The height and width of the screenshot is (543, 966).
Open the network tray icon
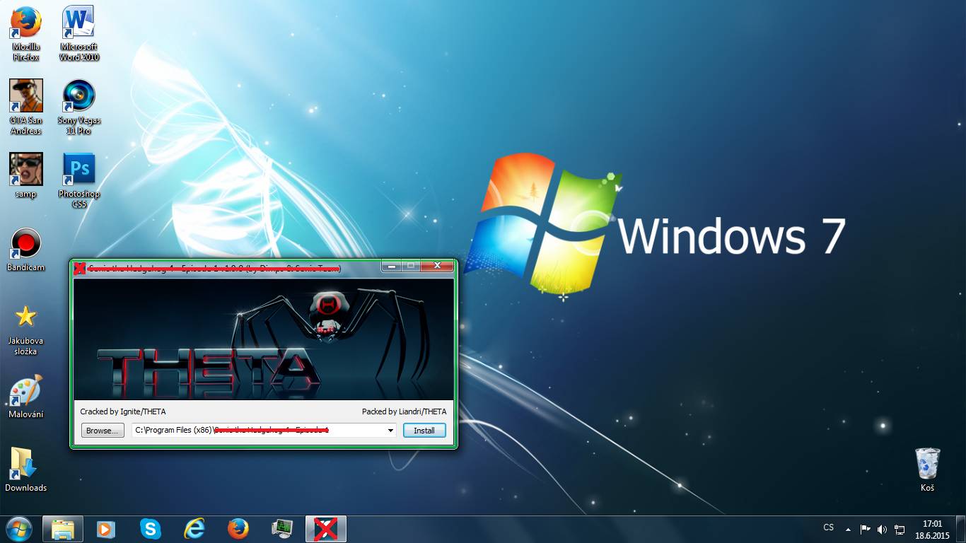pos(900,529)
